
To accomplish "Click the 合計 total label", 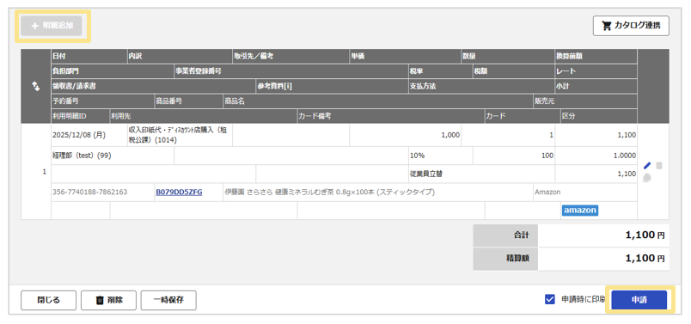I will 505,235.
